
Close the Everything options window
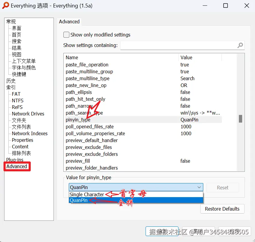click(x=247, y=5)
